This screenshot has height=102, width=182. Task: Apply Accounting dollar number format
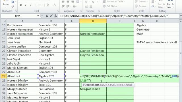86,2
